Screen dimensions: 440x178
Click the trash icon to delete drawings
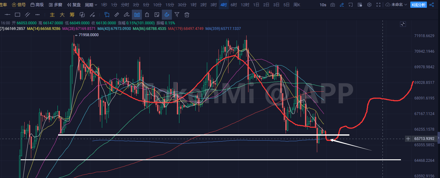click(x=187, y=15)
